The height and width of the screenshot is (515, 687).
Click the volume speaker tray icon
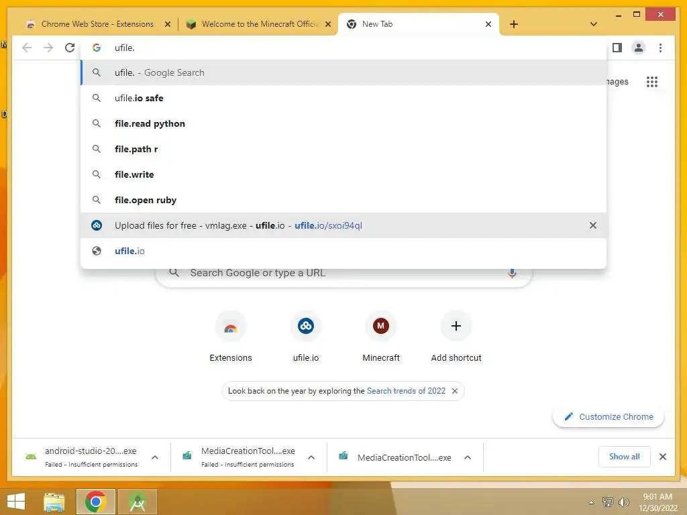pyautogui.click(x=623, y=502)
